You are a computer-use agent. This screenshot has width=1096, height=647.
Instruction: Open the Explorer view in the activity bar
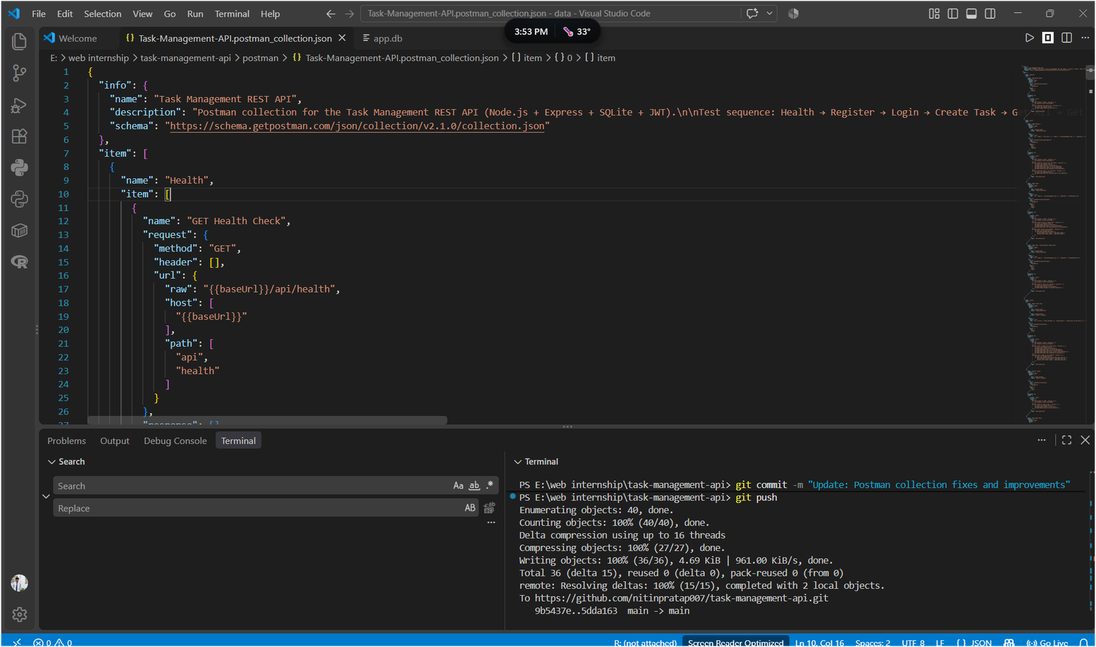[19, 42]
